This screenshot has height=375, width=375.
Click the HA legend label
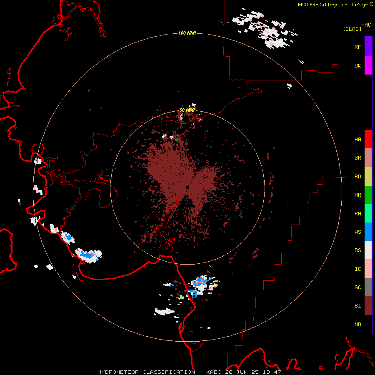point(357,139)
